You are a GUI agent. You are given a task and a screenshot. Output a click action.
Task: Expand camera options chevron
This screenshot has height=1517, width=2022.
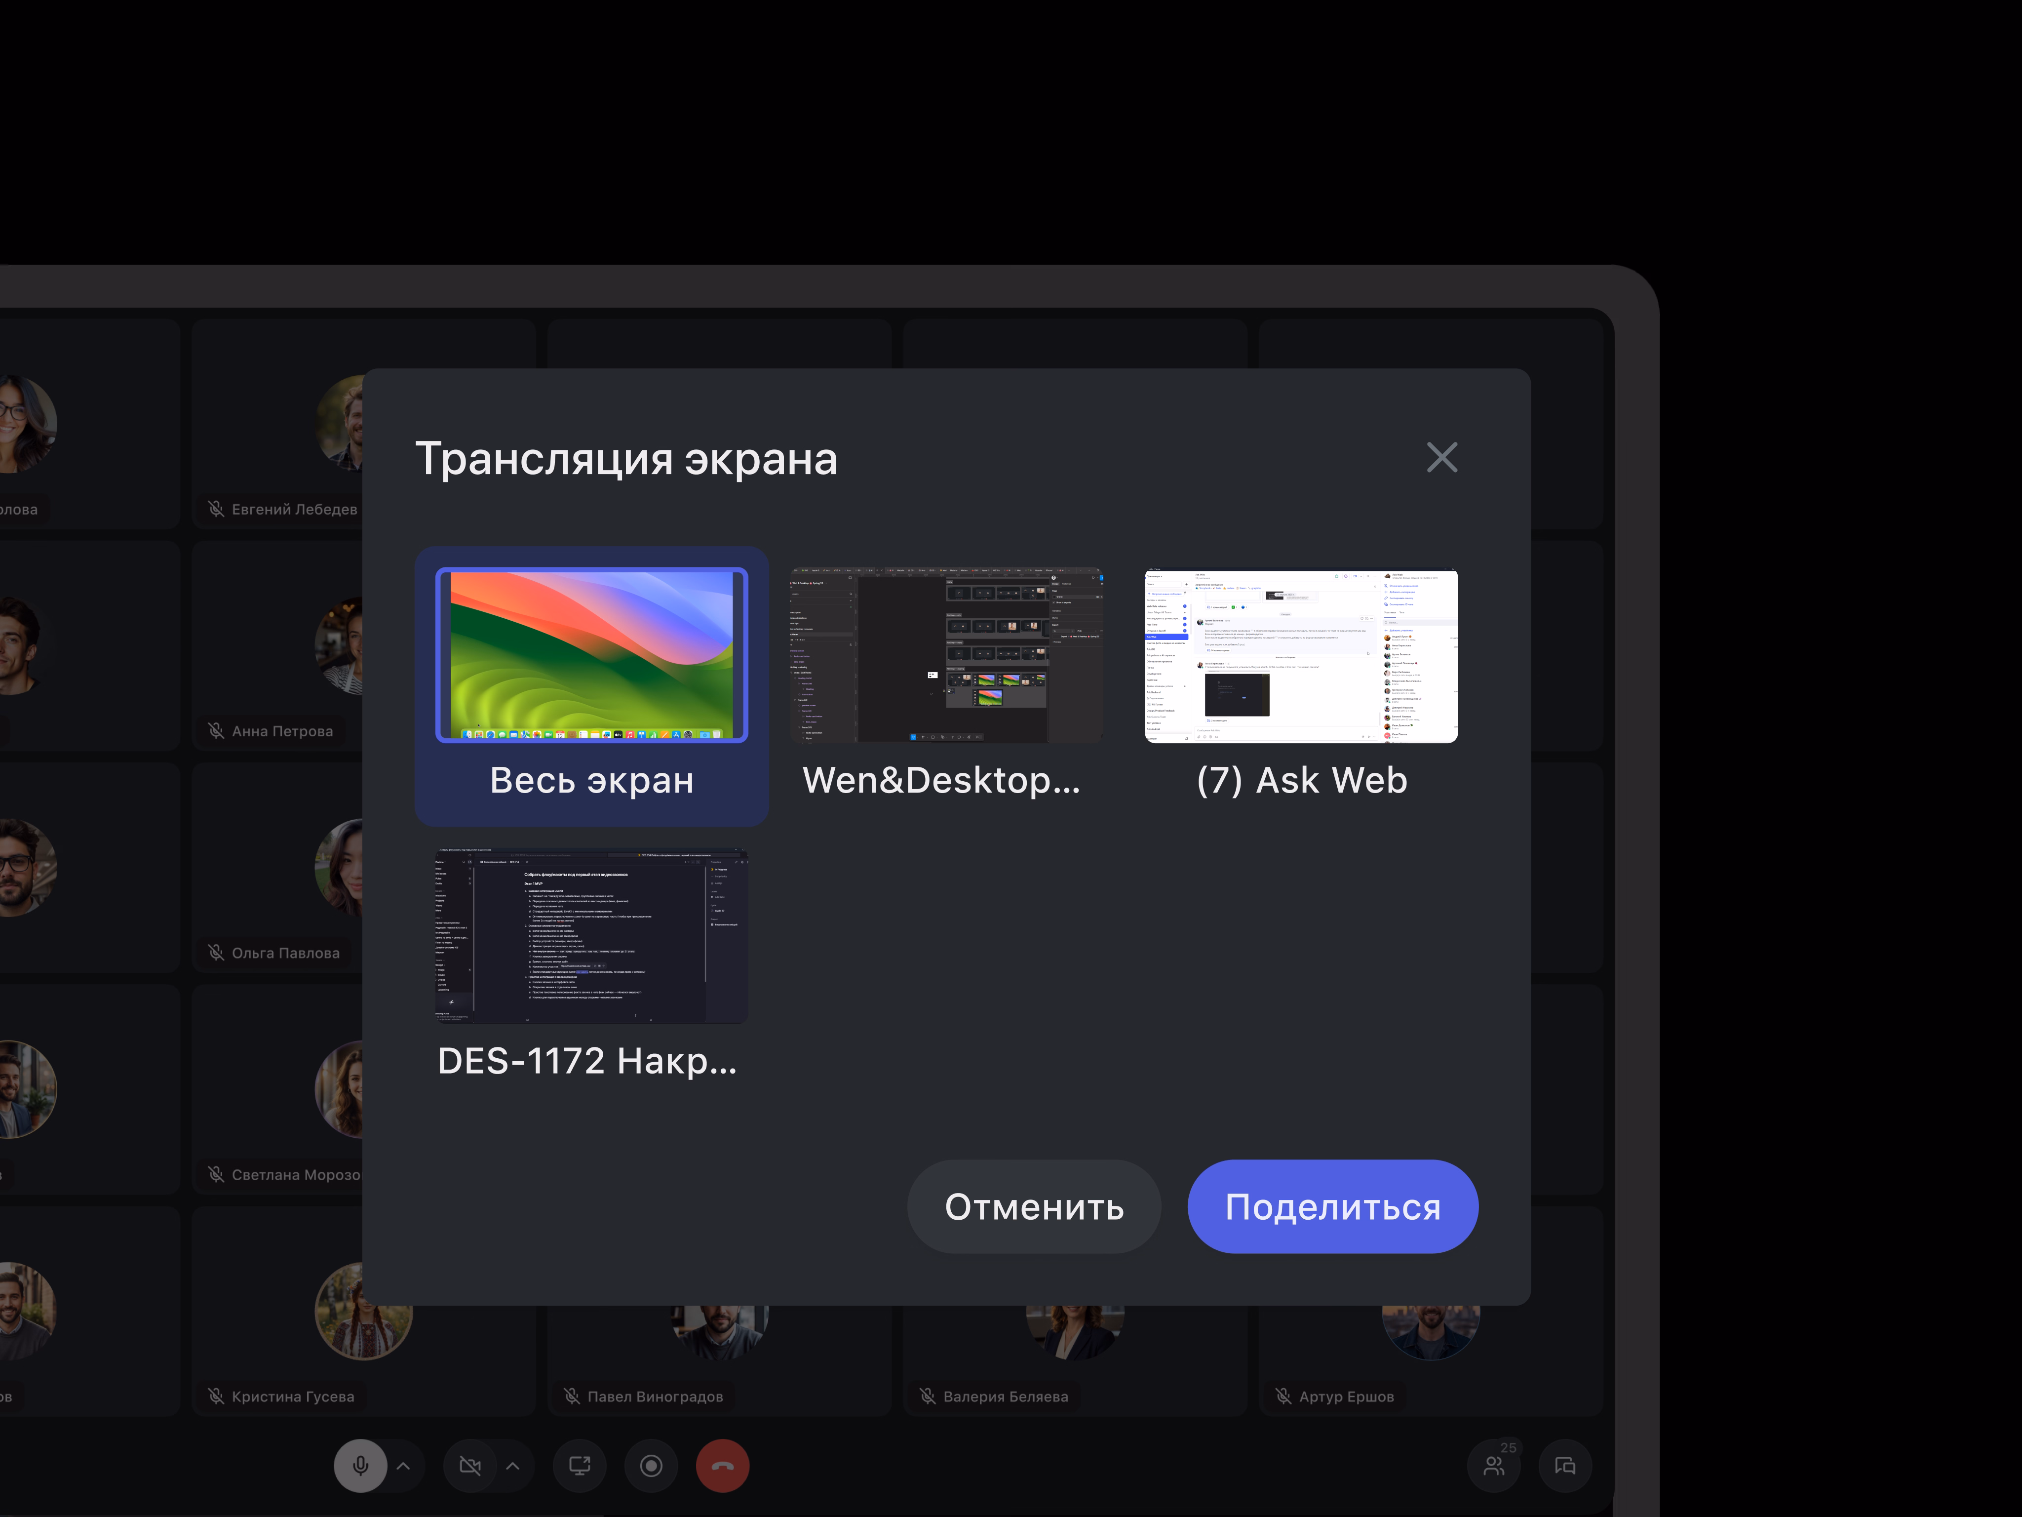pos(513,1466)
